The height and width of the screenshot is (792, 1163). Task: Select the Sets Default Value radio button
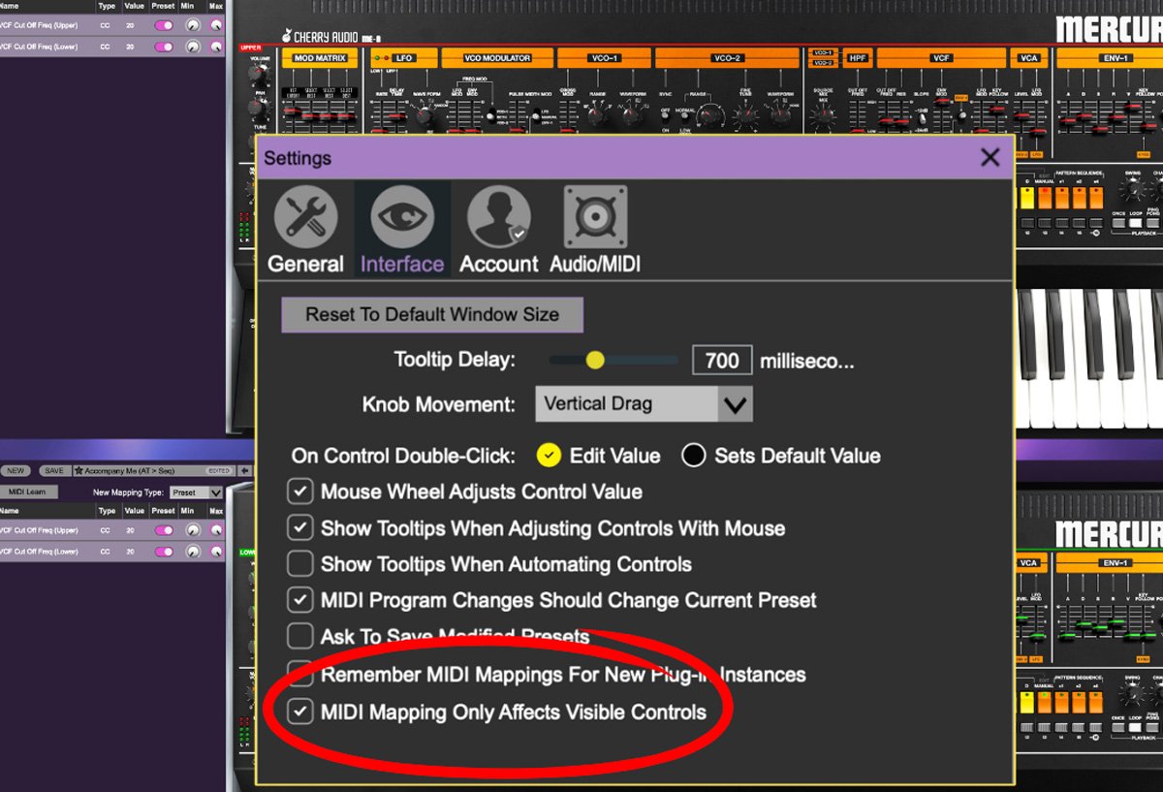[693, 456]
